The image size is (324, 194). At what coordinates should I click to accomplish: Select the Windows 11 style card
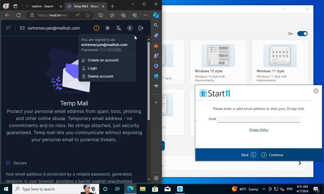click(280, 62)
